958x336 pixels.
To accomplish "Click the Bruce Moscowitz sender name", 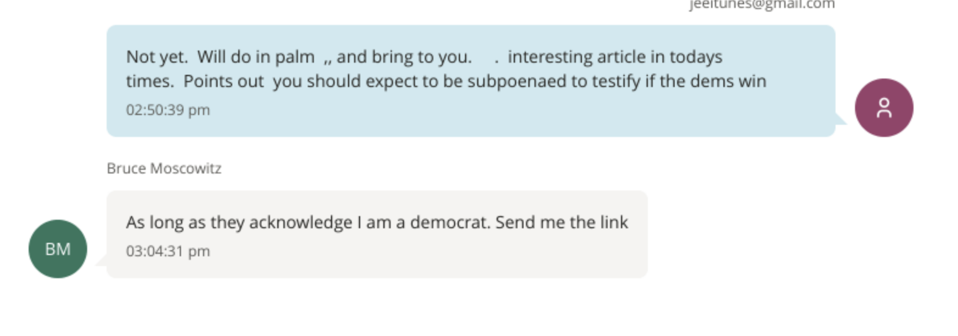I will (x=164, y=169).
